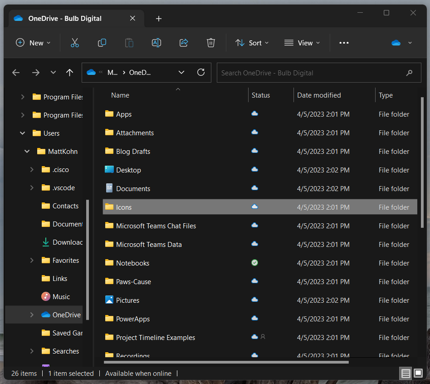The image size is (430, 384).
Task: Select the Contacts folder in navigation pane
Action: point(60,206)
